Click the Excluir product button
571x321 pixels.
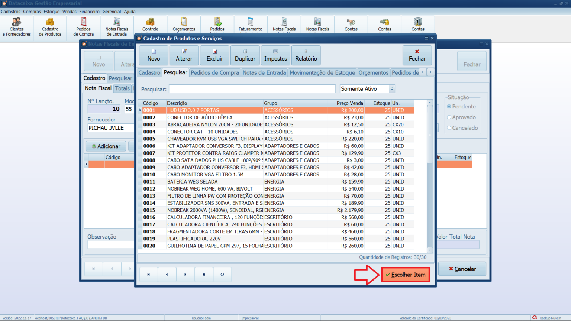(214, 55)
